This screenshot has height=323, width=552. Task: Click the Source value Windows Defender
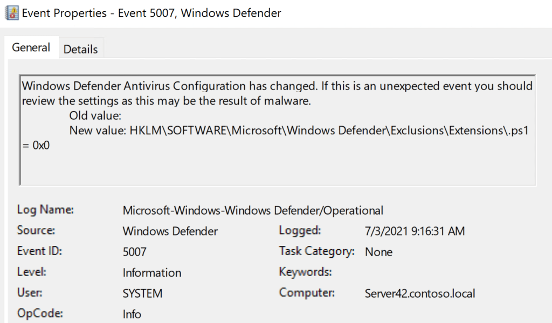pos(170,231)
